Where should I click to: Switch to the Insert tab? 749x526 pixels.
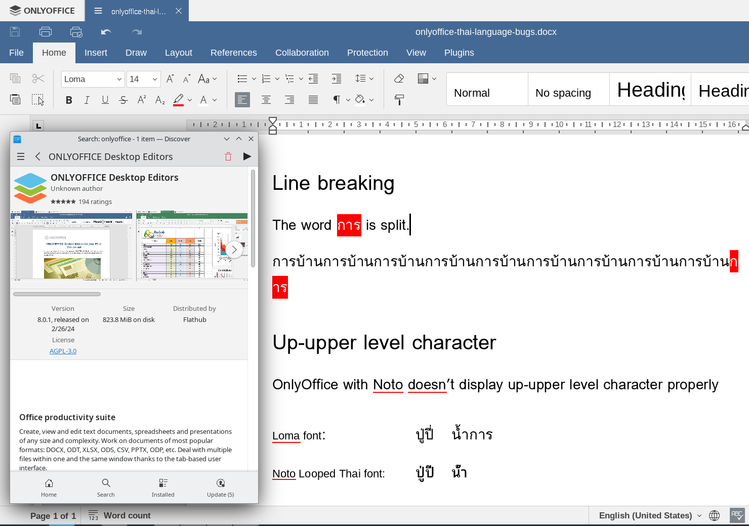tap(96, 53)
